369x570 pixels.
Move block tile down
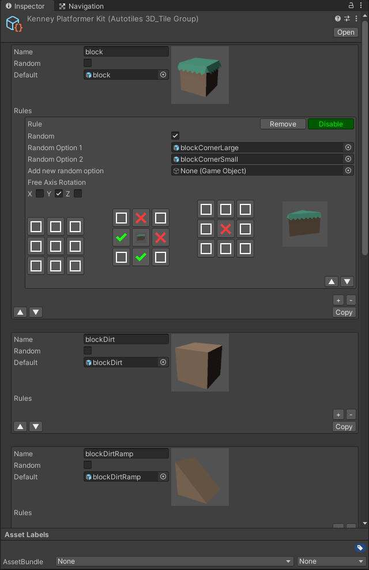coord(36,312)
